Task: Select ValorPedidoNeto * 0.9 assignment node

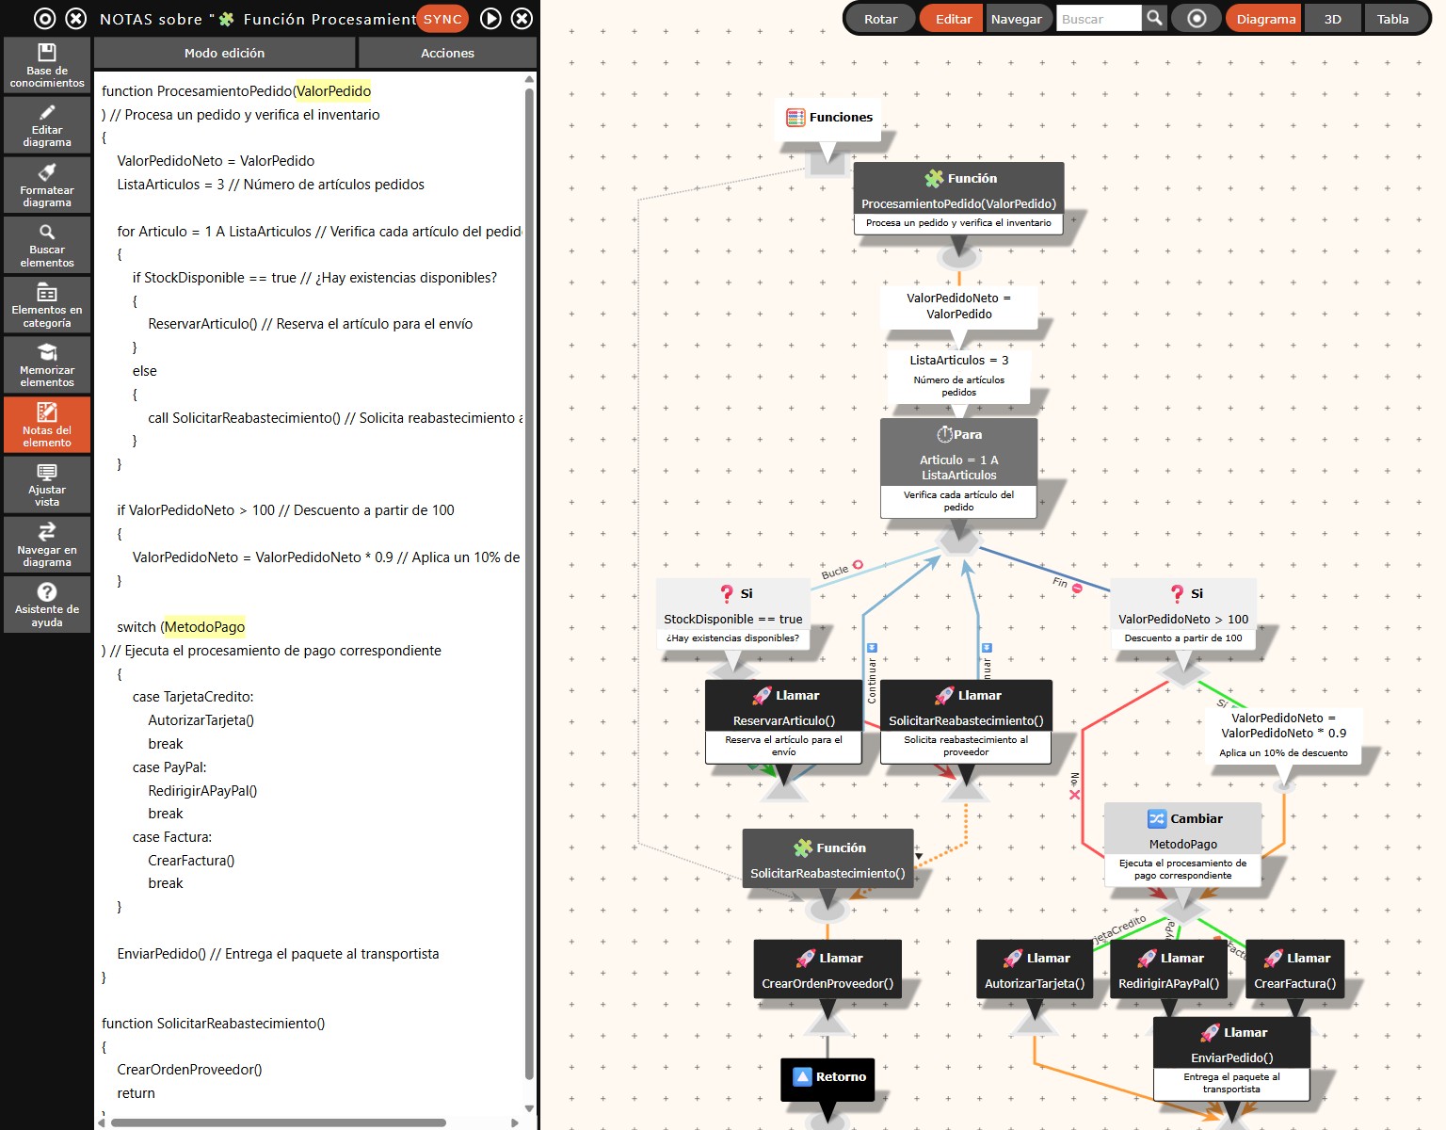Action: pyautogui.click(x=1283, y=734)
